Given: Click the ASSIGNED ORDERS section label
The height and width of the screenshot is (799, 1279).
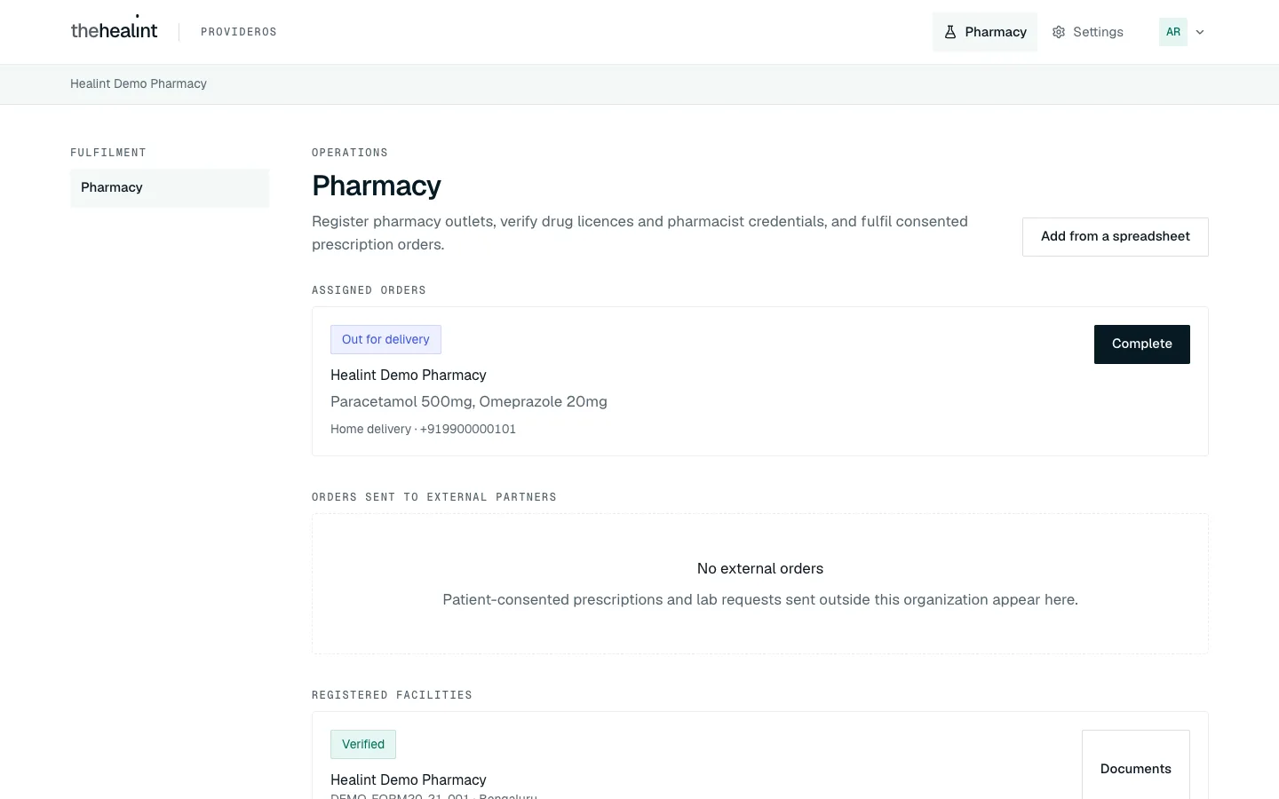Looking at the screenshot, I should 369,290.
